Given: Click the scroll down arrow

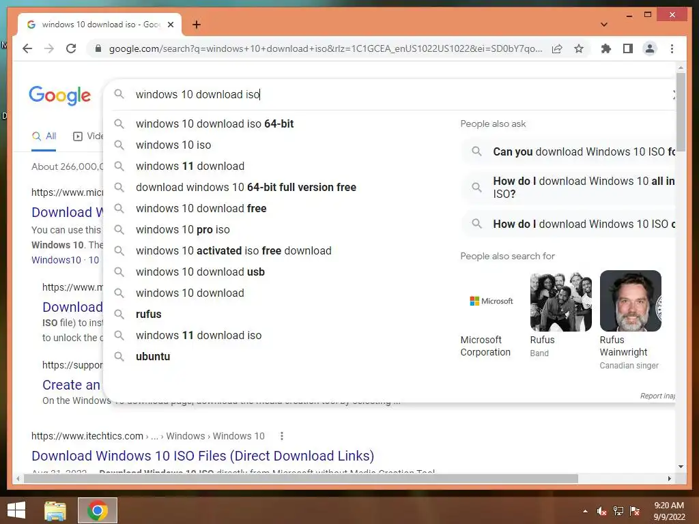Looking at the screenshot, I should (681, 467).
